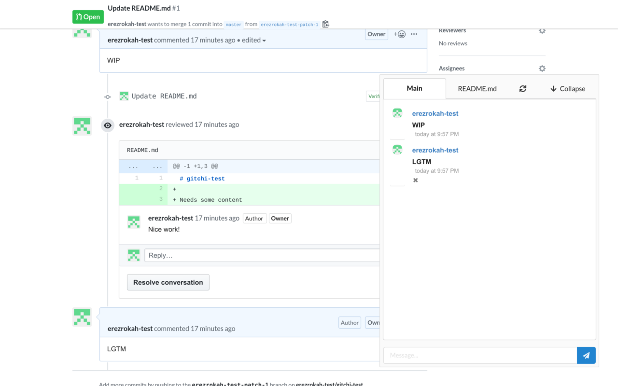Viewport: 618px width, 386px height.
Task: Open erezrokah-test name on the WIP chat message
Action: pyautogui.click(x=435, y=113)
